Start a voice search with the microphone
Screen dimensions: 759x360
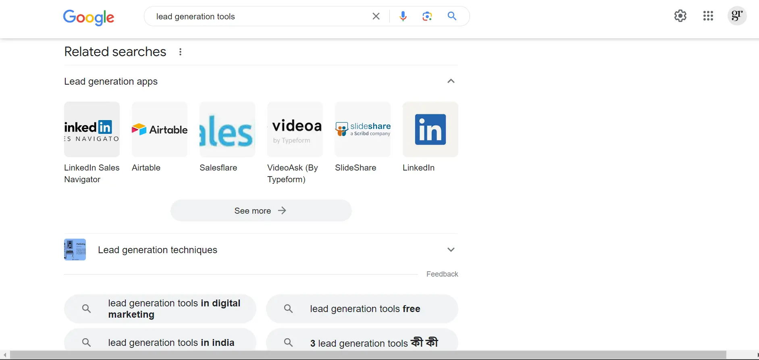click(x=403, y=16)
